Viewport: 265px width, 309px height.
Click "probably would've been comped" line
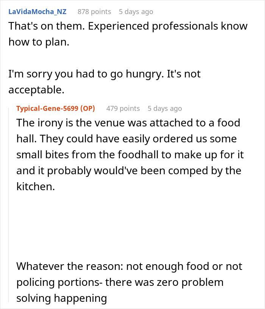click(129, 171)
